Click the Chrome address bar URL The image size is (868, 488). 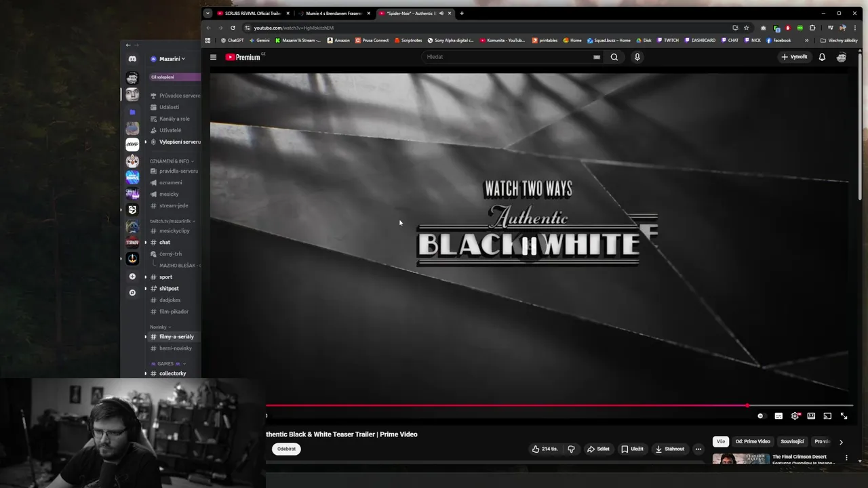click(x=294, y=28)
